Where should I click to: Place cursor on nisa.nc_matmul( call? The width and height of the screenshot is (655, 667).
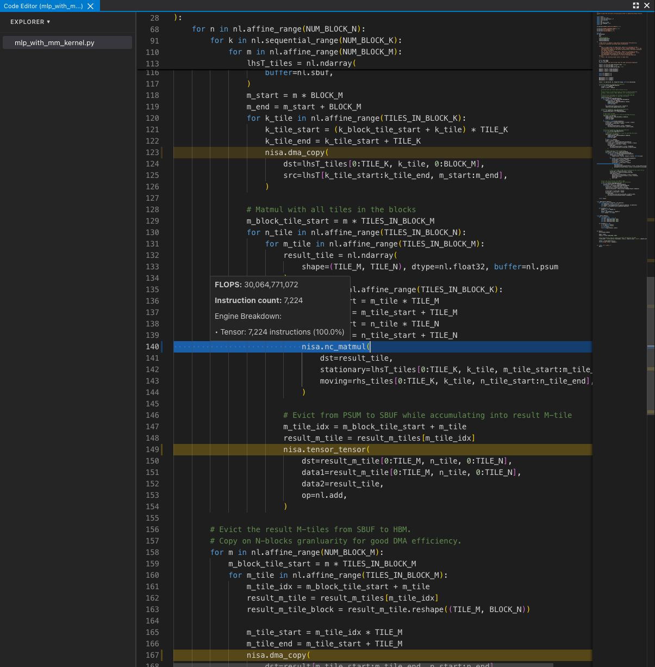[336, 347]
